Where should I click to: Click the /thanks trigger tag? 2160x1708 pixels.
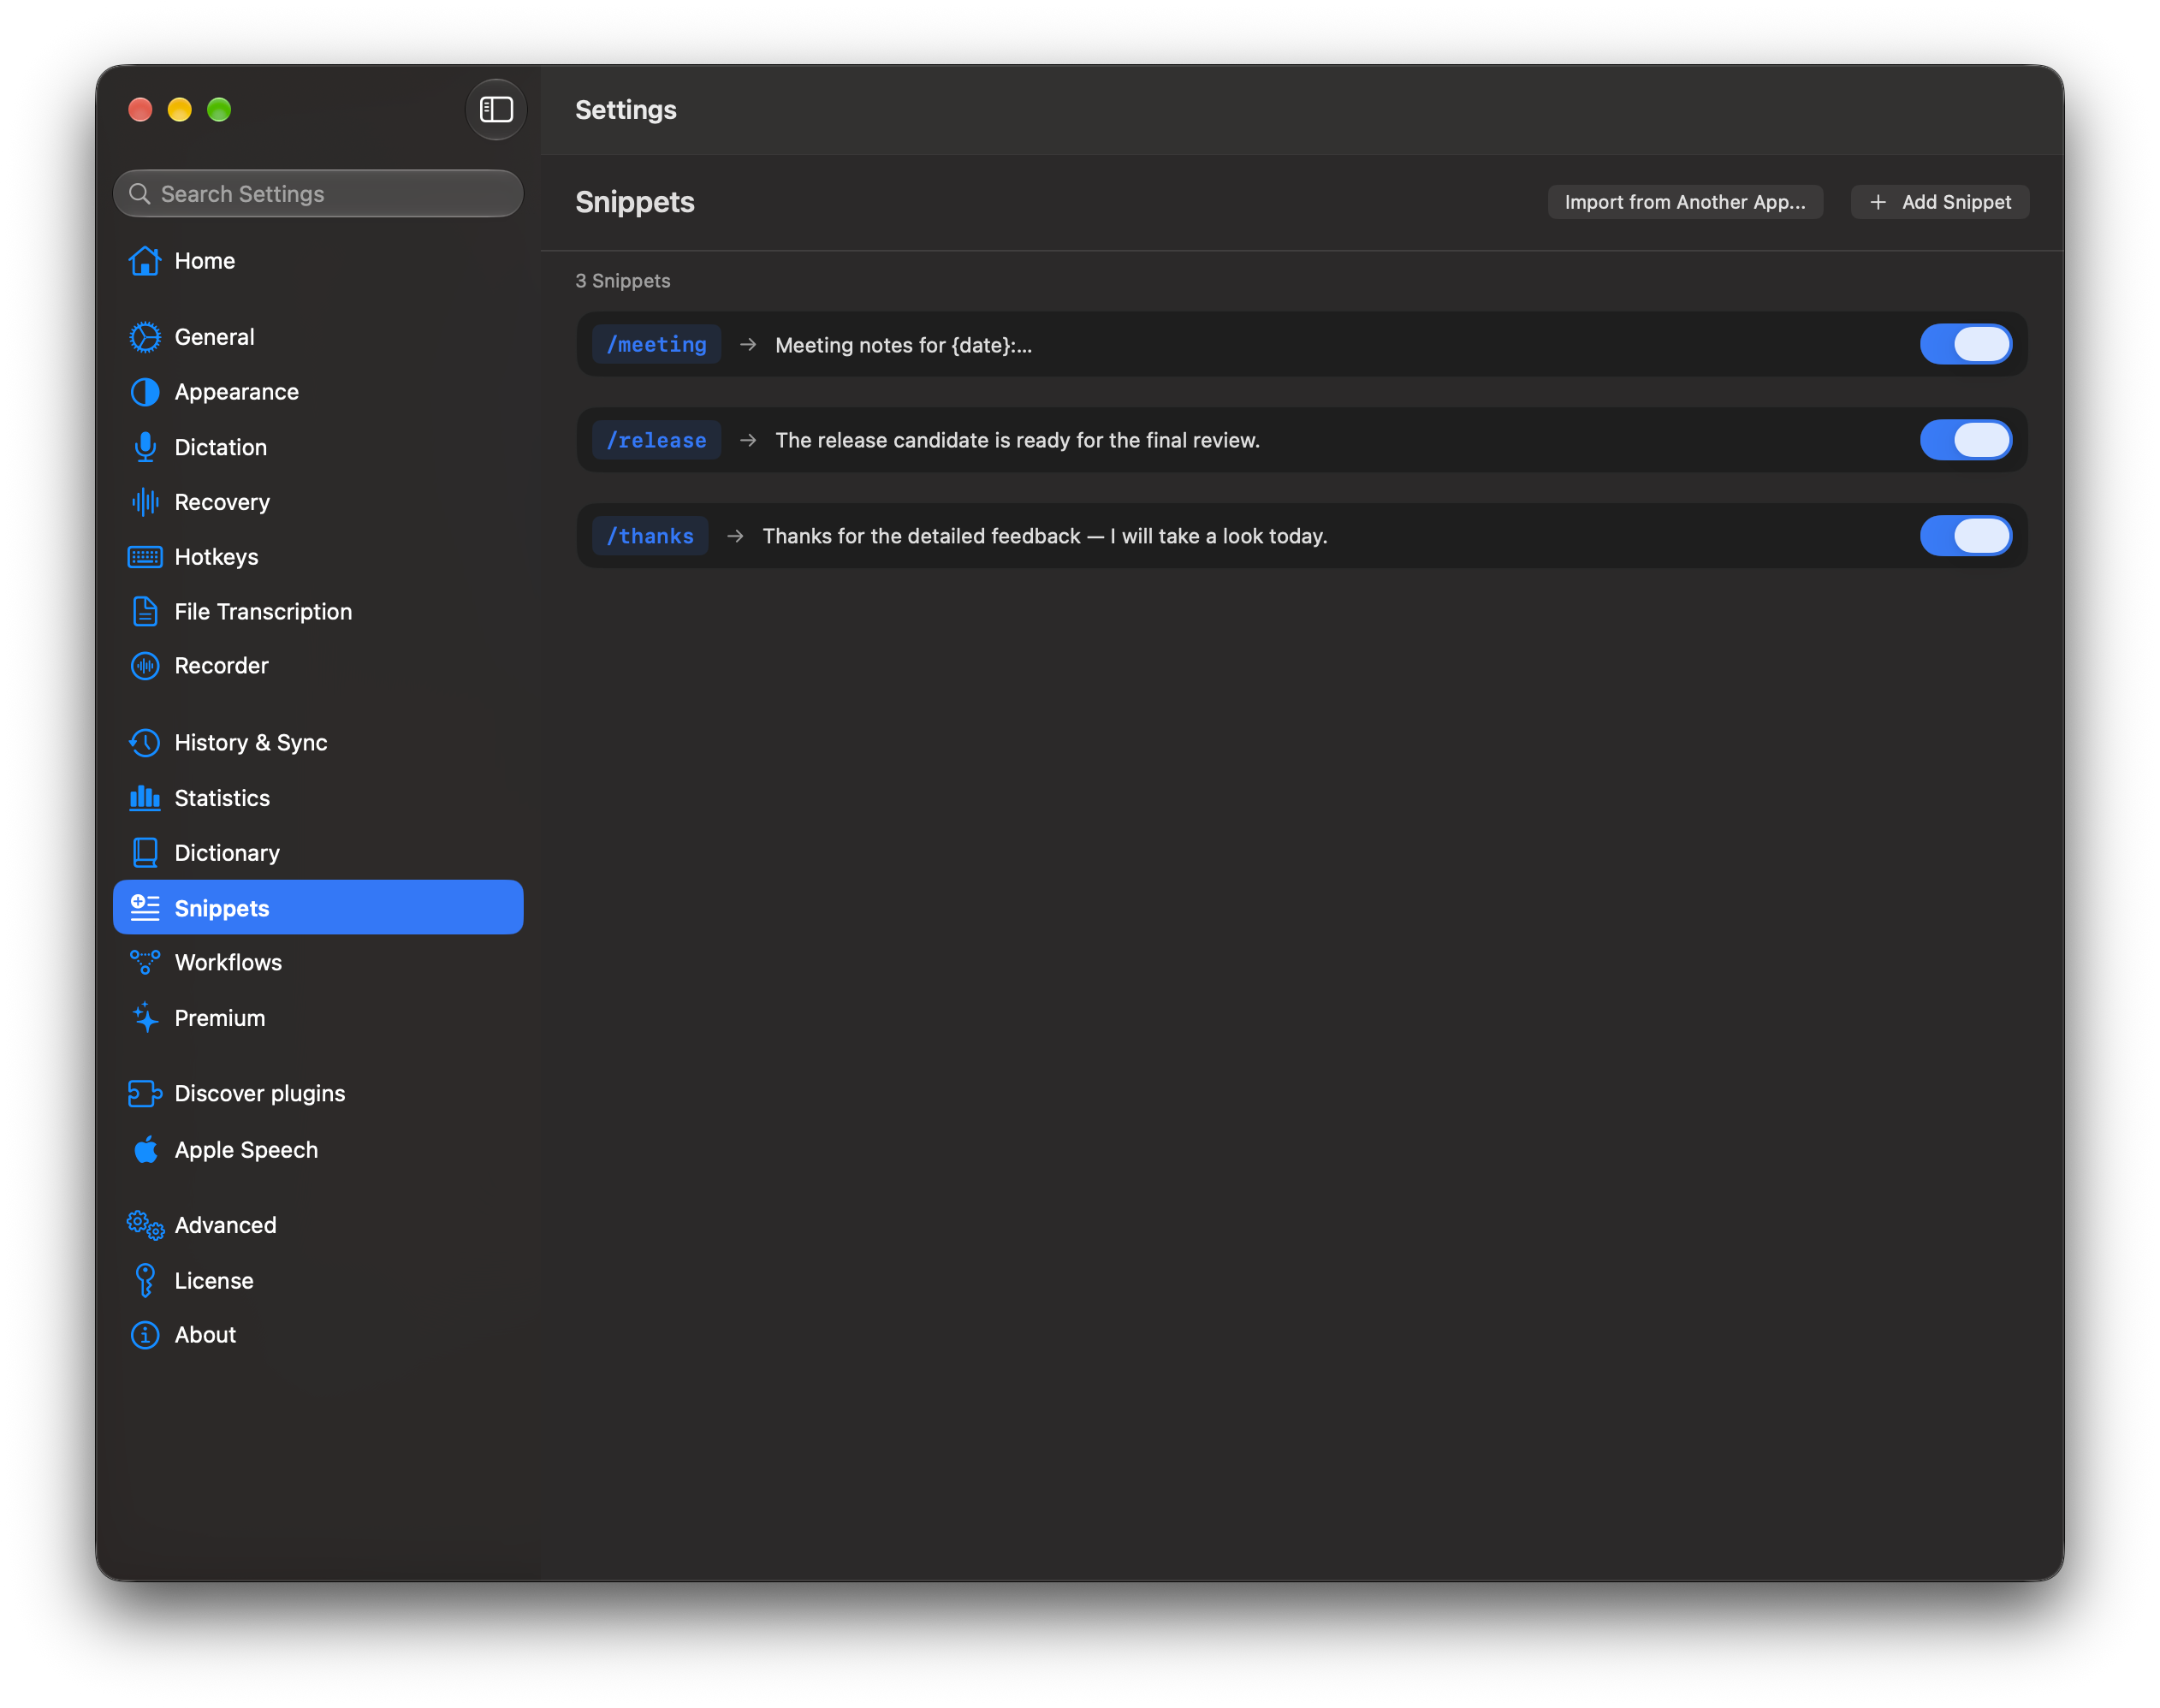pyautogui.click(x=650, y=536)
